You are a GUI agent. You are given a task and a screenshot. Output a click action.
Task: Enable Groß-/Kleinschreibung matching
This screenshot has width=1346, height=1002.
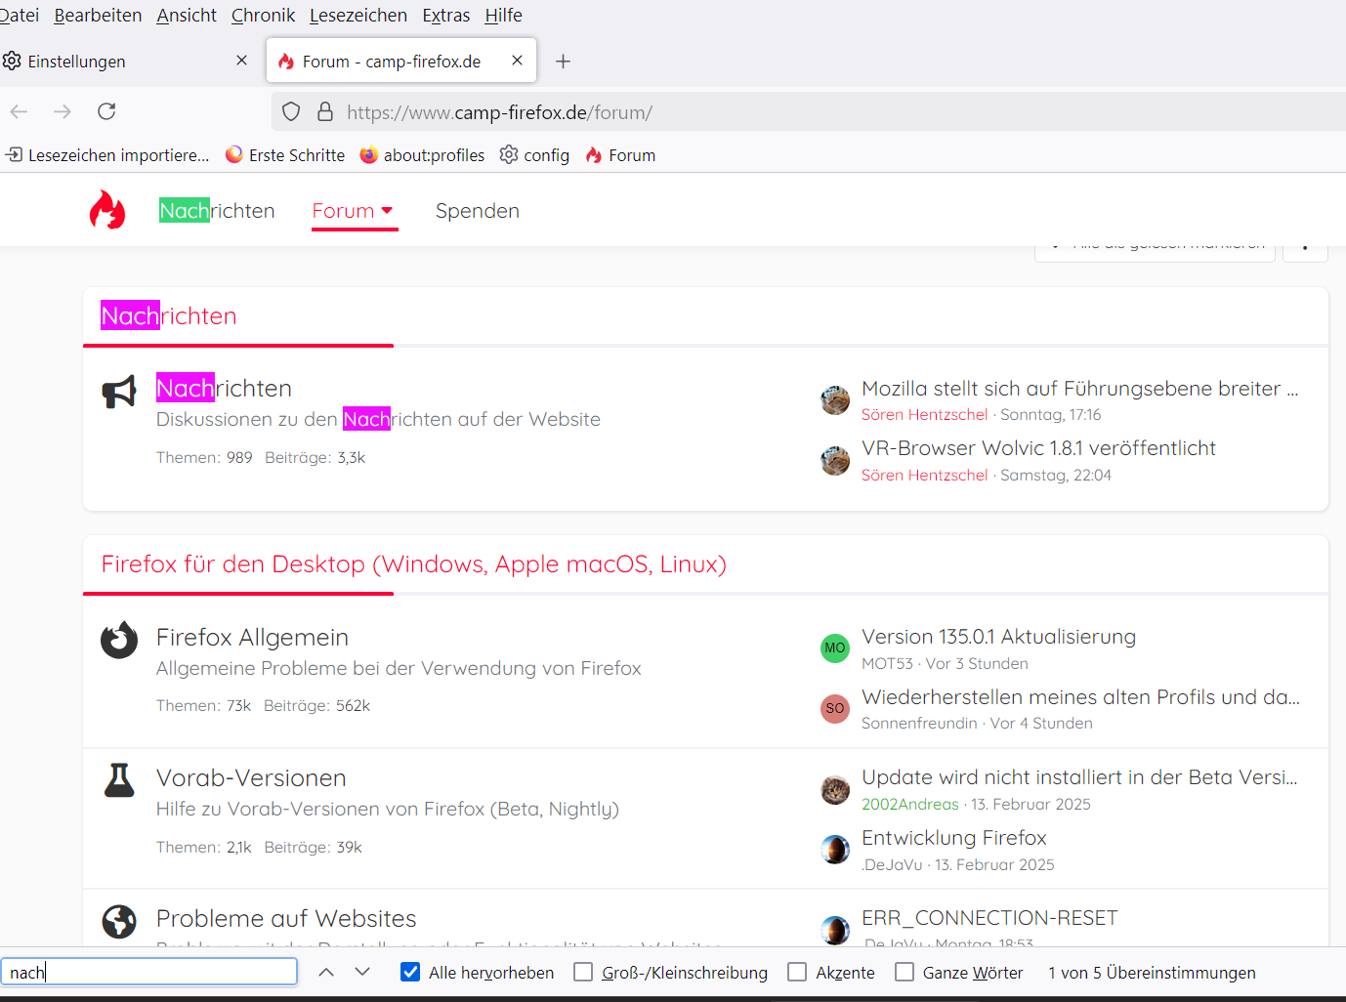pyautogui.click(x=583, y=973)
